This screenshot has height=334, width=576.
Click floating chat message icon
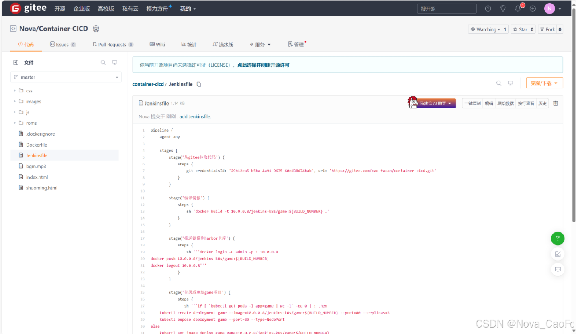click(558, 269)
